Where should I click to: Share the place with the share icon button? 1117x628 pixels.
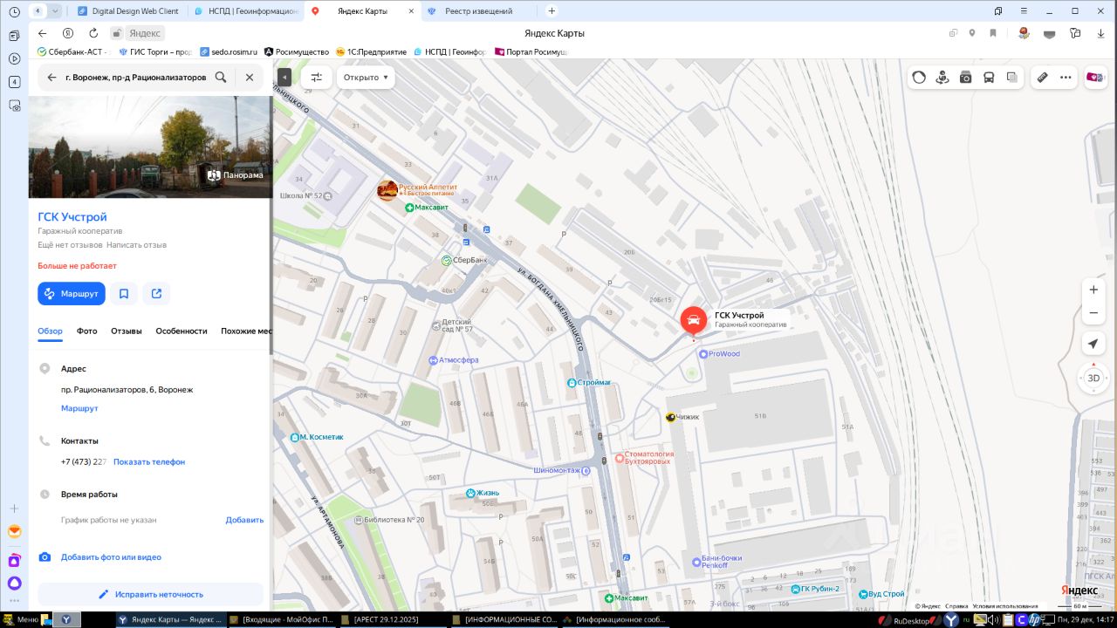(x=156, y=294)
